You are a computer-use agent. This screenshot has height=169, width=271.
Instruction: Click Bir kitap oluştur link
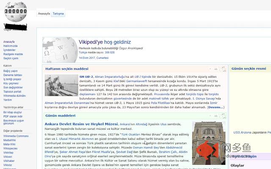coord(13,112)
